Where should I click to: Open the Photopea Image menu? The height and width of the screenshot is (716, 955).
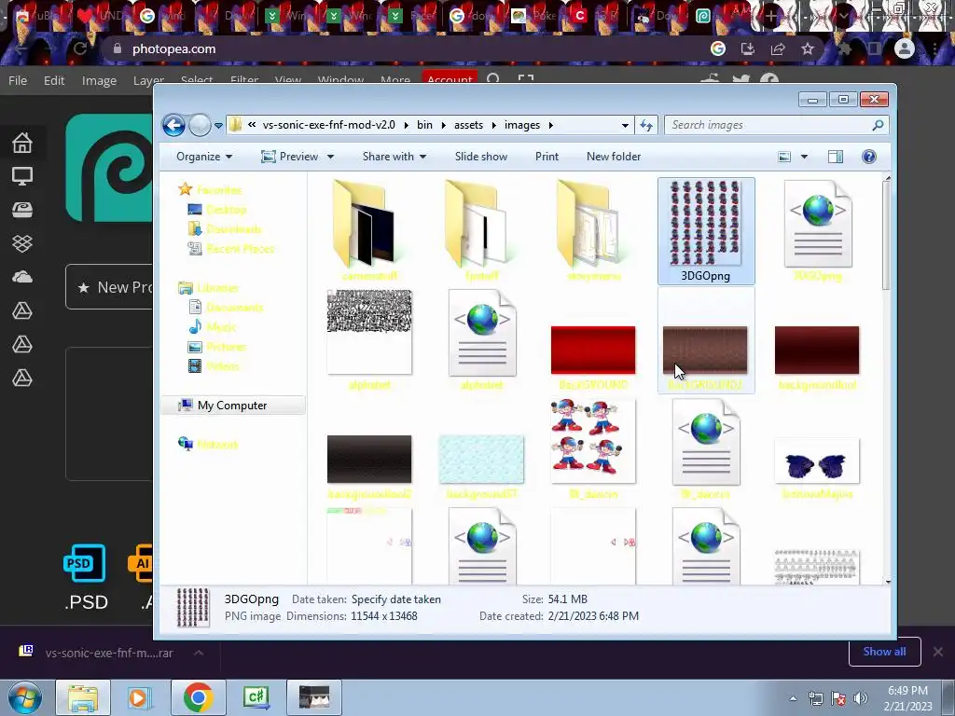point(99,80)
